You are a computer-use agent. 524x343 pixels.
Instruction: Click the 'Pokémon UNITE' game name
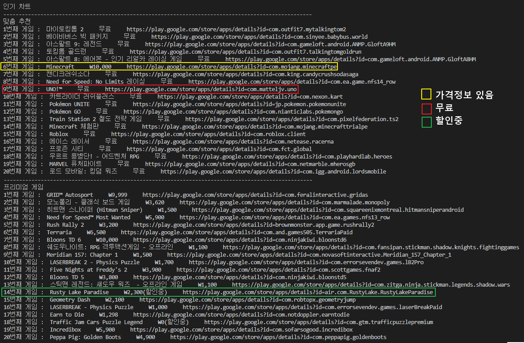tap(70, 104)
